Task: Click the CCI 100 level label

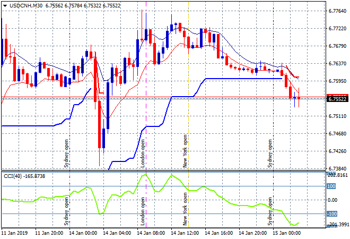Action: [x=331, y=186]
